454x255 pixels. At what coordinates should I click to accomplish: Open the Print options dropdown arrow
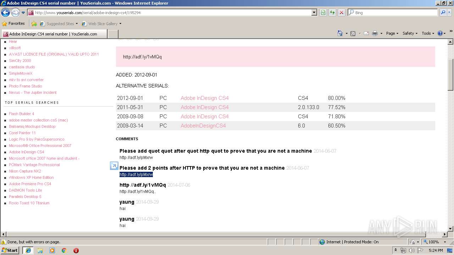pos(381,33)
